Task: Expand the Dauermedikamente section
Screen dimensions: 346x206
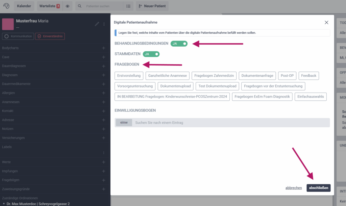Action: click(x=104, y=84)
